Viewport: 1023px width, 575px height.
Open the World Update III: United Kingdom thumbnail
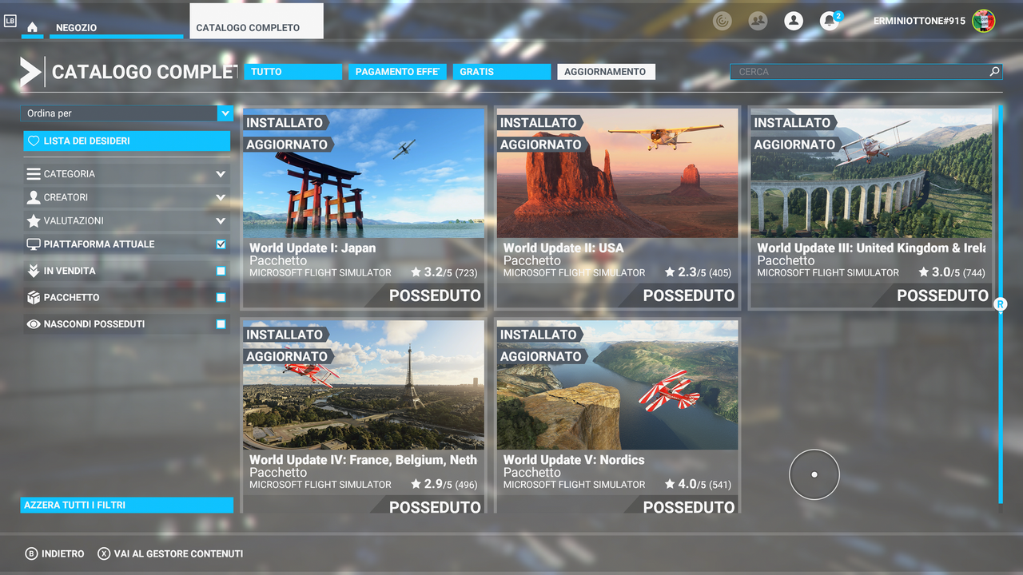pos(871,173)
